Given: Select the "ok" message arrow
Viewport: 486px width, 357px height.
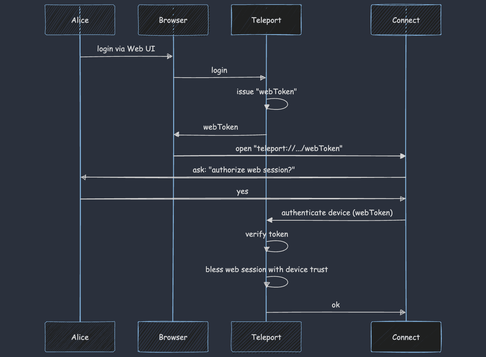Looking at the screenshot, I should (336, 312).
